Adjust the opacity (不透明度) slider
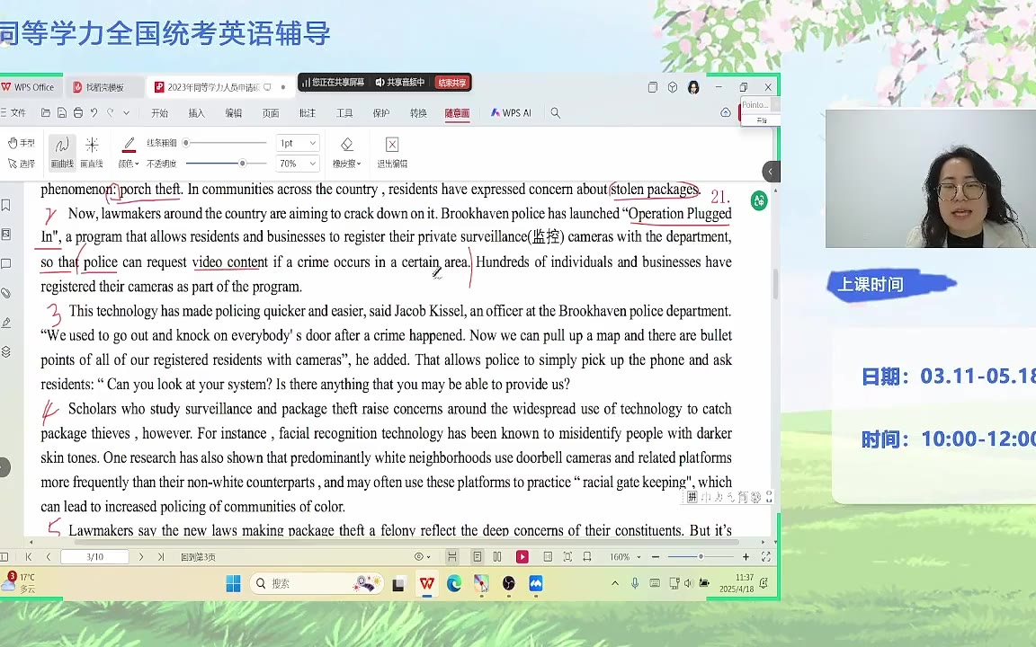 226,163
